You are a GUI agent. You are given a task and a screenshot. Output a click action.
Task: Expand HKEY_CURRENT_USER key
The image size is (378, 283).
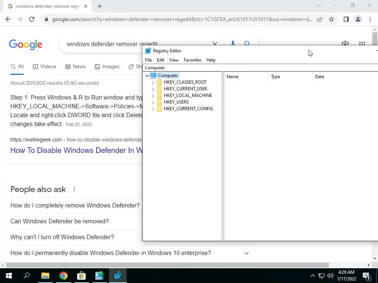(153, 89)
